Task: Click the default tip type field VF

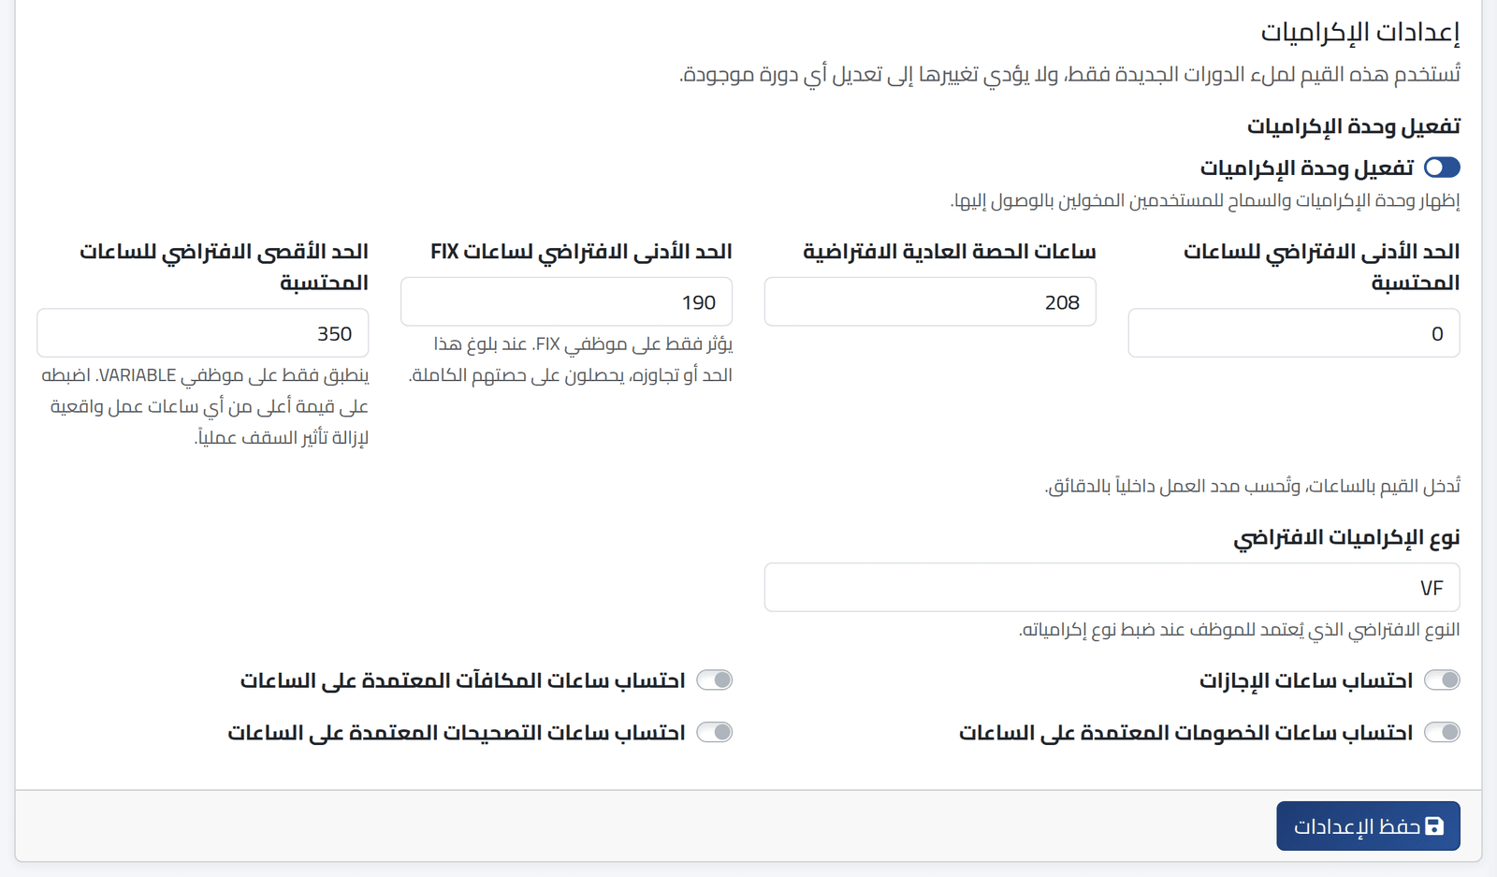Action: [1112, 588]
